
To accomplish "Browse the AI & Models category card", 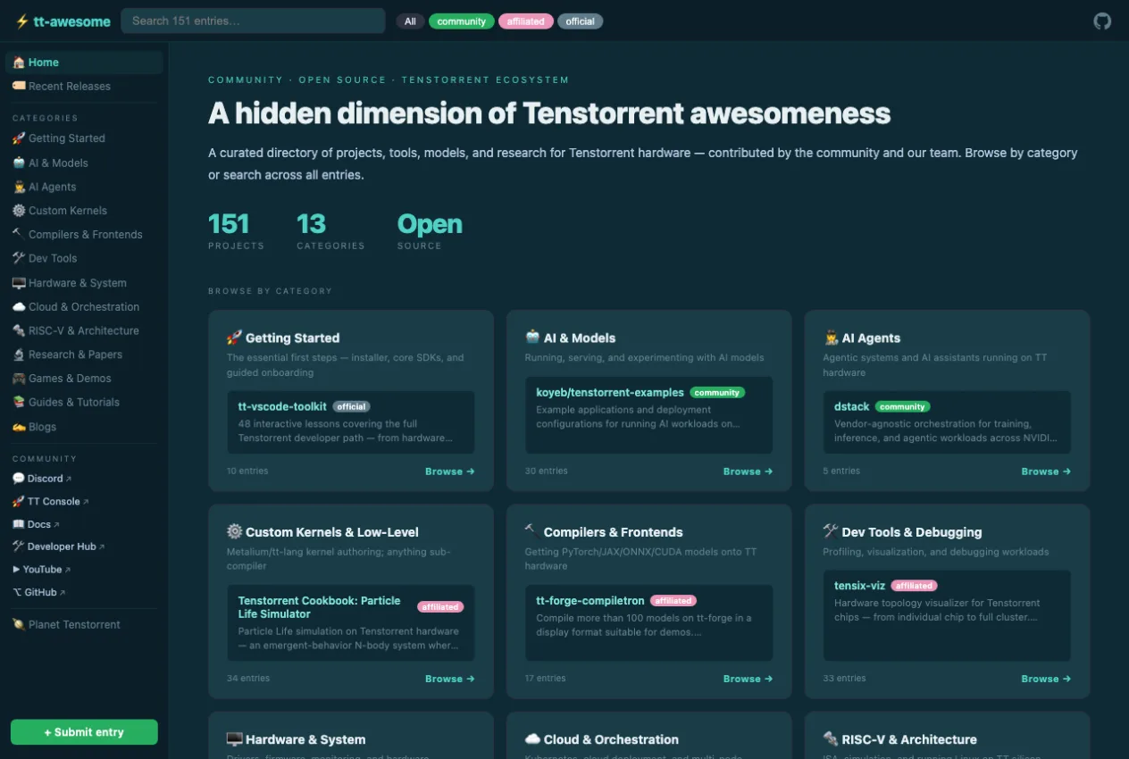I will (748, 471).
